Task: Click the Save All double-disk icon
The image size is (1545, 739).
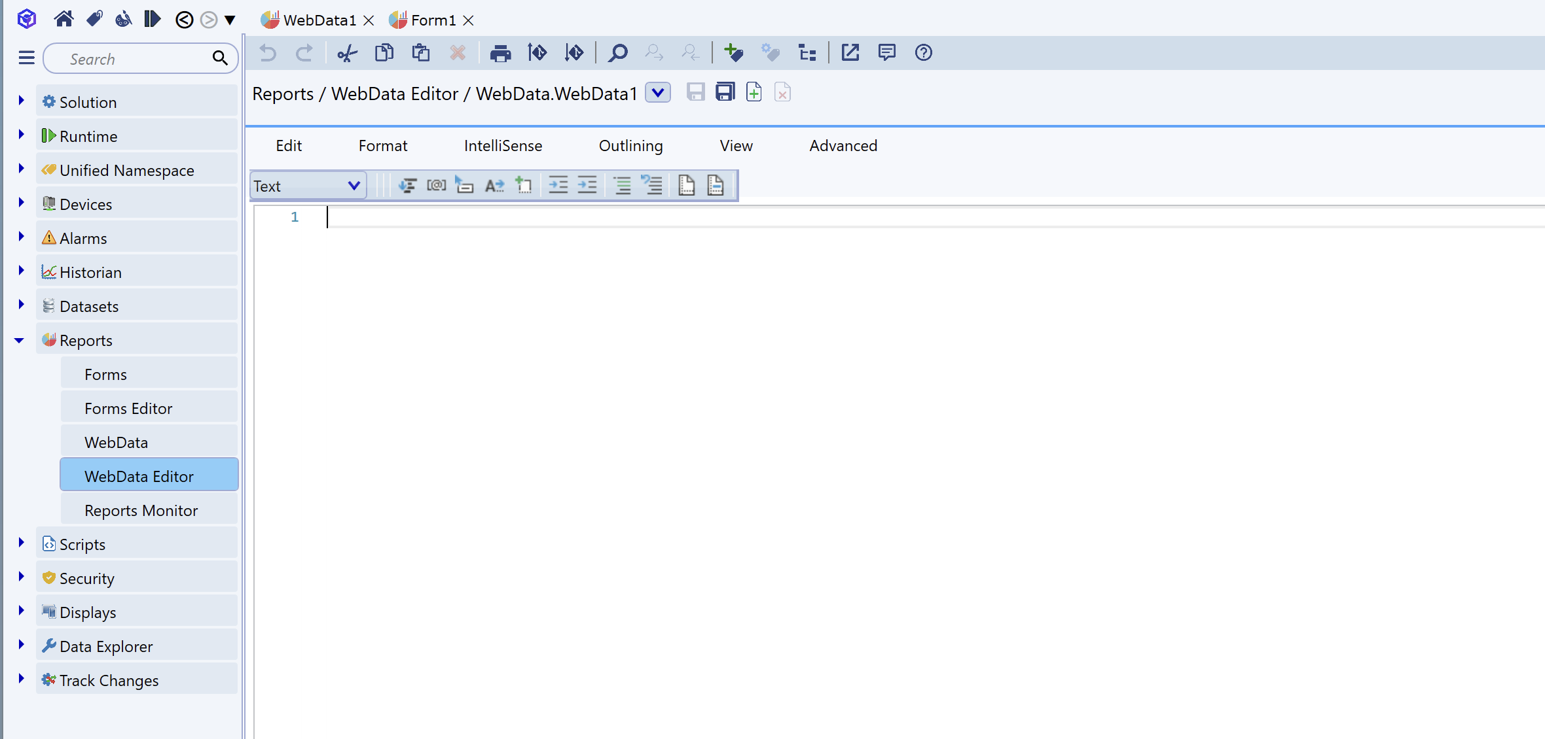Action: 725,92
